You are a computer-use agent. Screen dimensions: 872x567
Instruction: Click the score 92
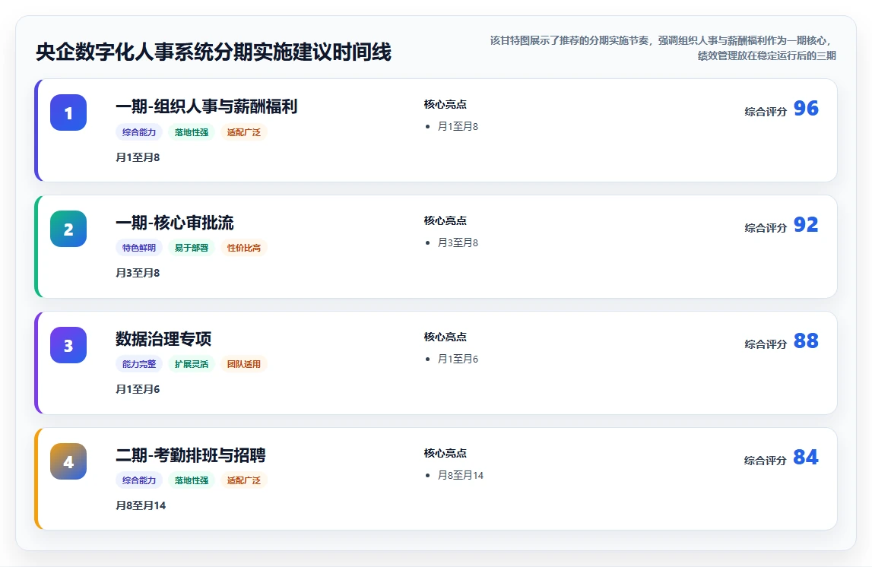(806, 224)
